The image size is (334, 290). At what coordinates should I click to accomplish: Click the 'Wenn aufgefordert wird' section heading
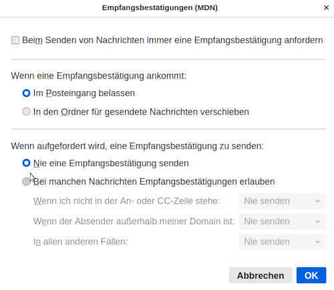pyautogui.click(x=137, y=146)
